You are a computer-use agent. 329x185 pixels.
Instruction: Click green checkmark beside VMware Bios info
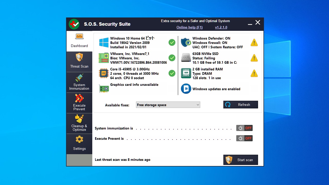click(172, 58)
